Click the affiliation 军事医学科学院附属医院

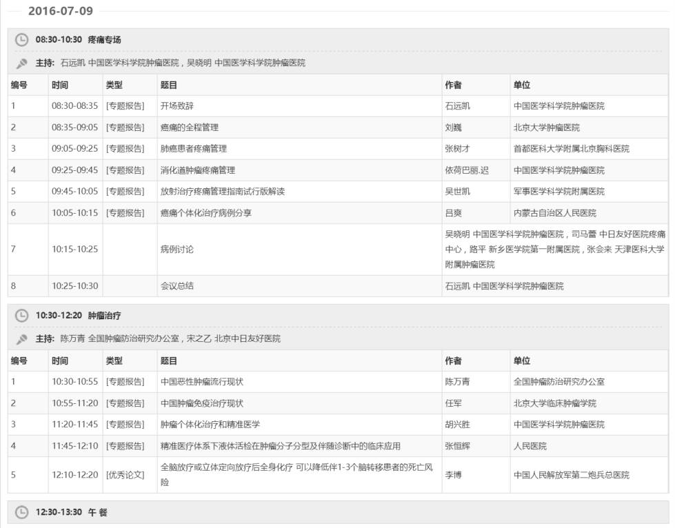coord(558,191)
